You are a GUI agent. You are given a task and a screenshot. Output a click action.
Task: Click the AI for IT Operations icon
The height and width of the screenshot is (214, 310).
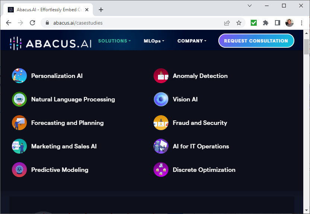161,146
